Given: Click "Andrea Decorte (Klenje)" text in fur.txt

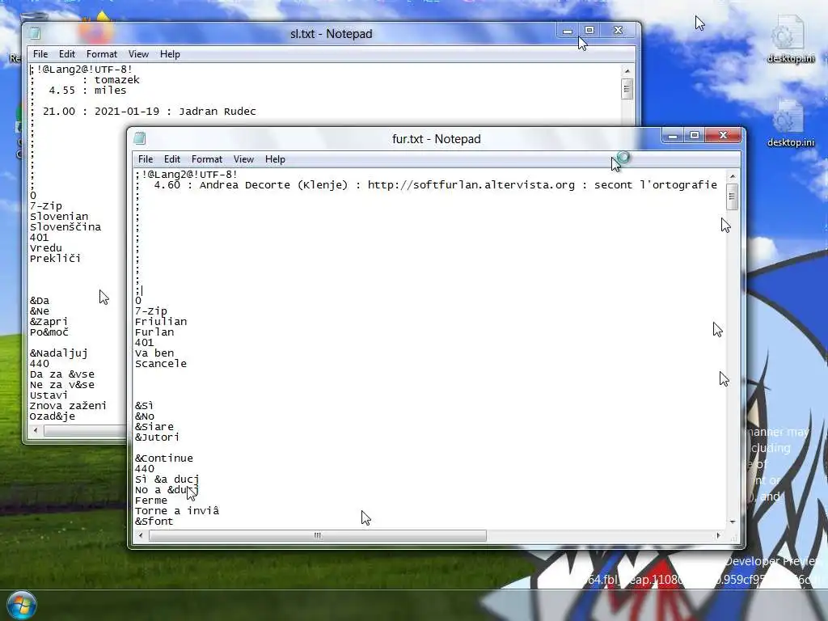Looking at the screenshot, I should click(x=273, y=185).
